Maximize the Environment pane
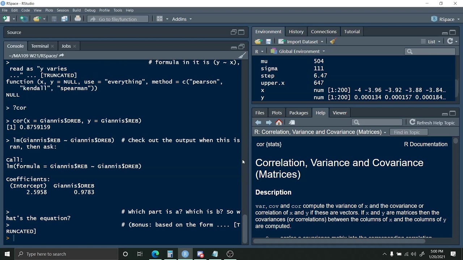Image resolution: width=463 pixels, height=260 pixels. (453, 32)
